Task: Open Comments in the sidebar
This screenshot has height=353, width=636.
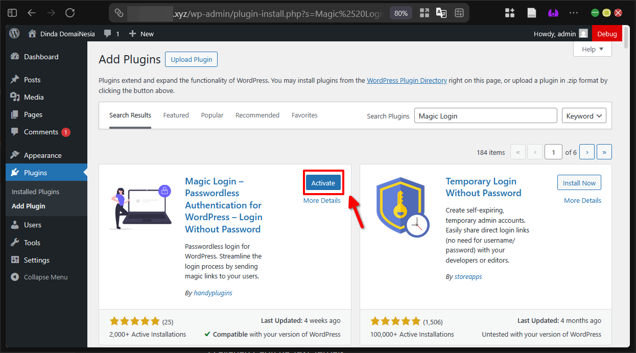Action: tap(46, 132)
